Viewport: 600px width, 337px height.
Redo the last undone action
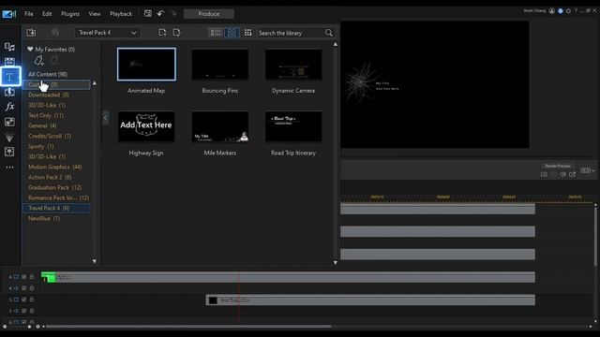[174, 14]
